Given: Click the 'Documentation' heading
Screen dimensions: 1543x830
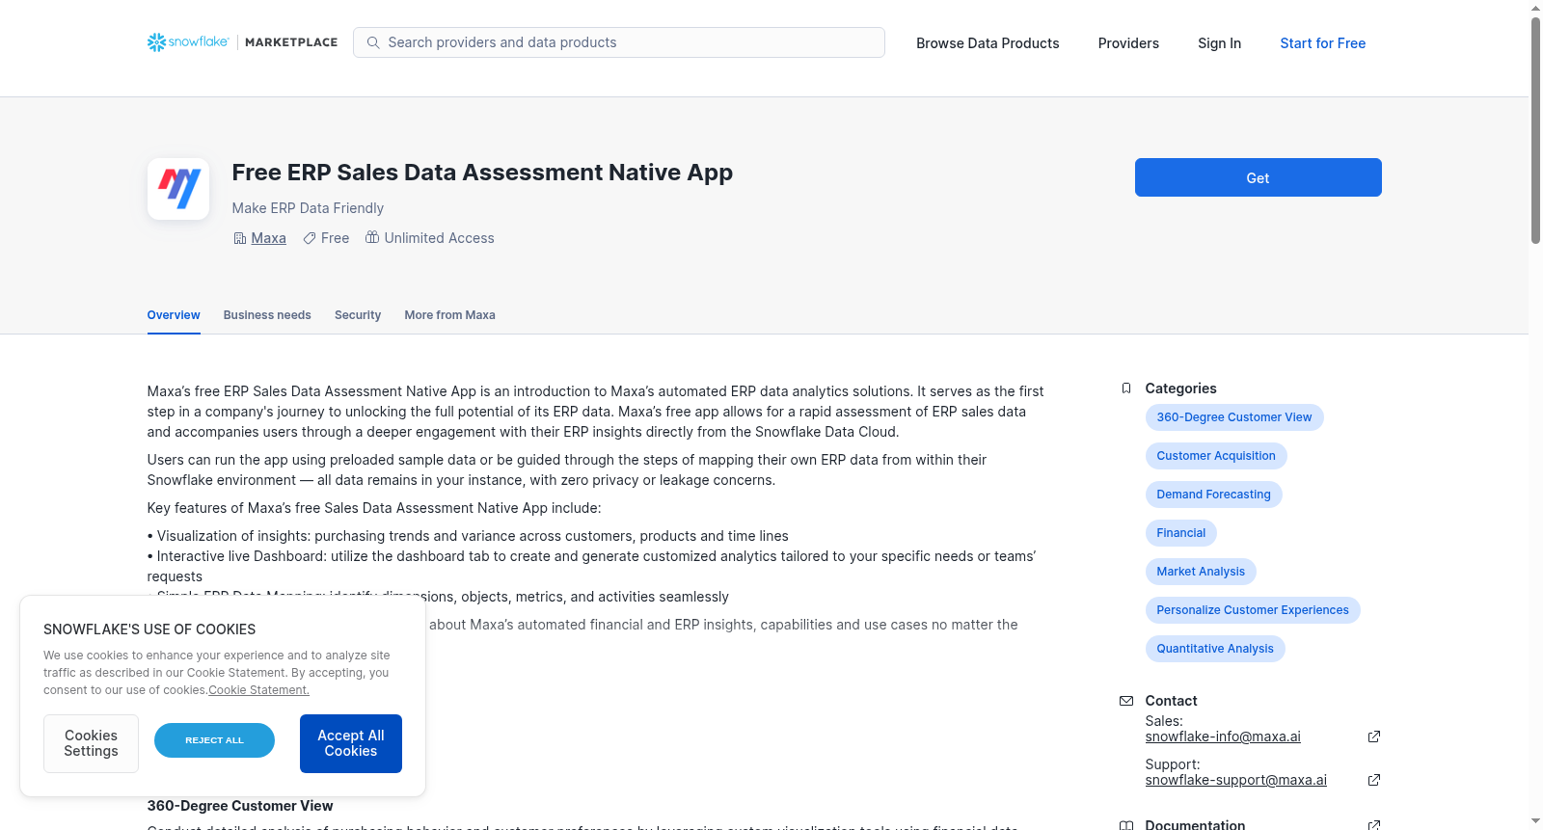Looking at the screenshot, I should [x=1195, y=825].
